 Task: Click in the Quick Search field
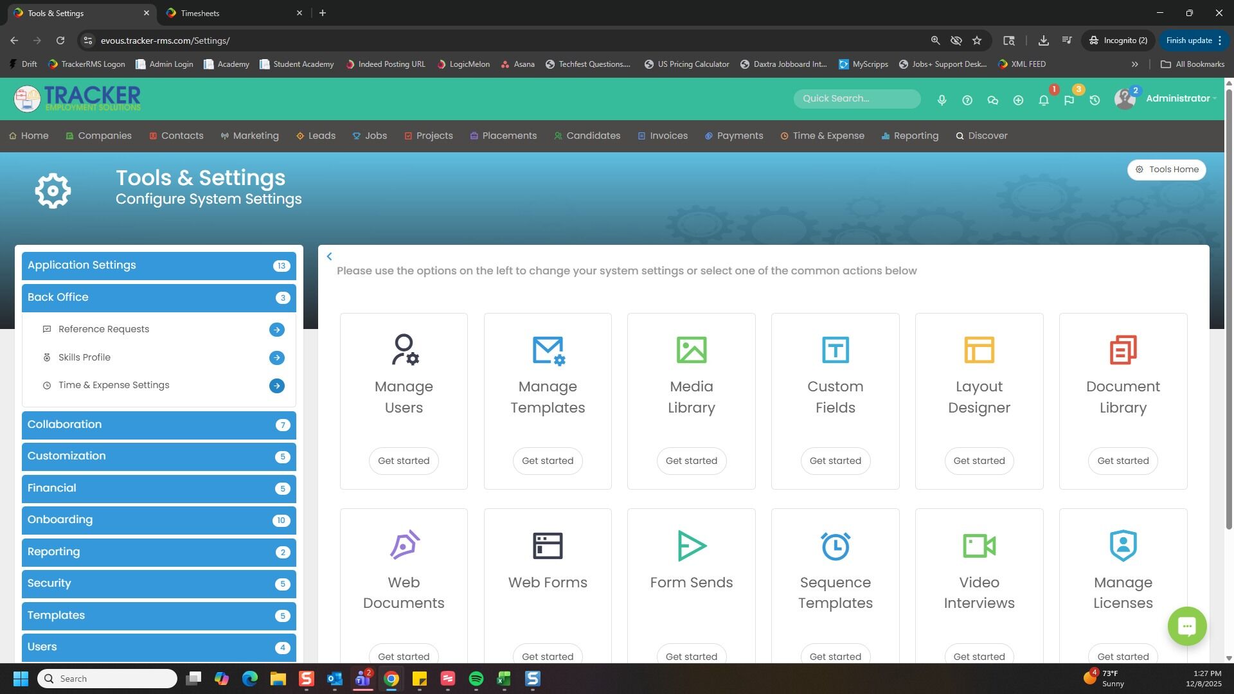coord(856,98)
